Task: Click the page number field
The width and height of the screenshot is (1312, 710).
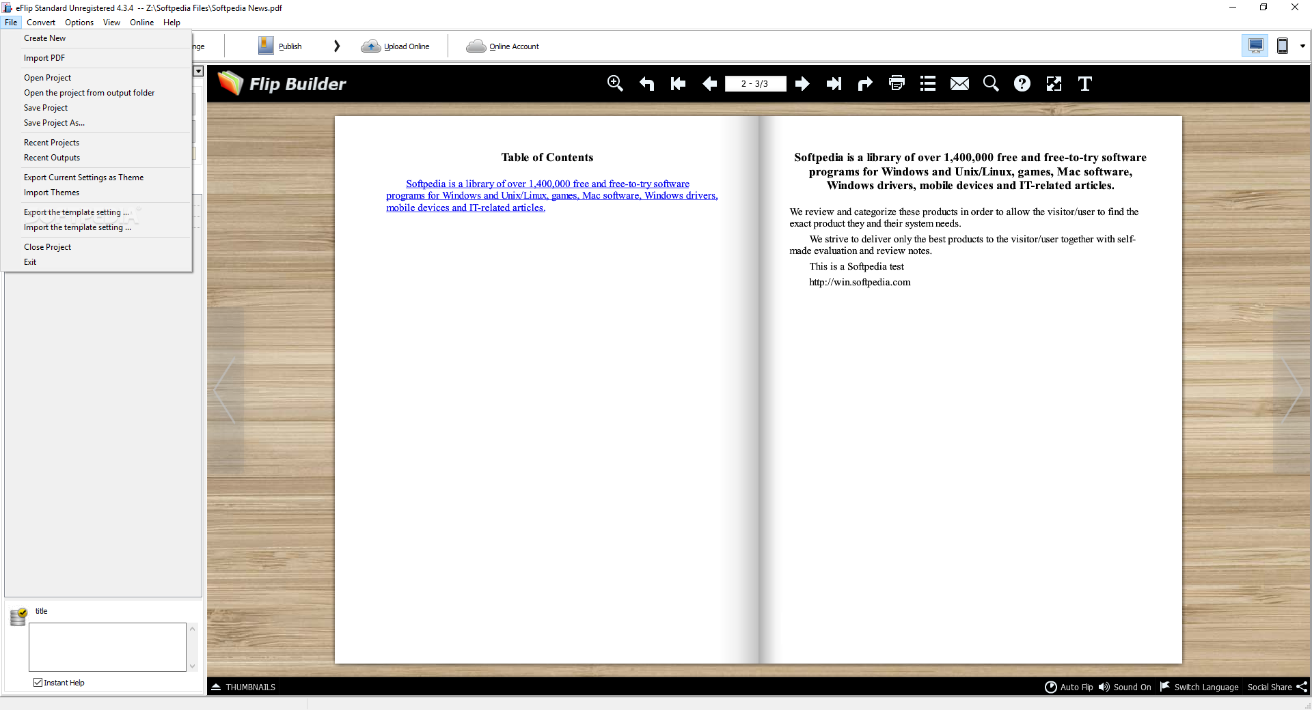Action: [755, 83]
